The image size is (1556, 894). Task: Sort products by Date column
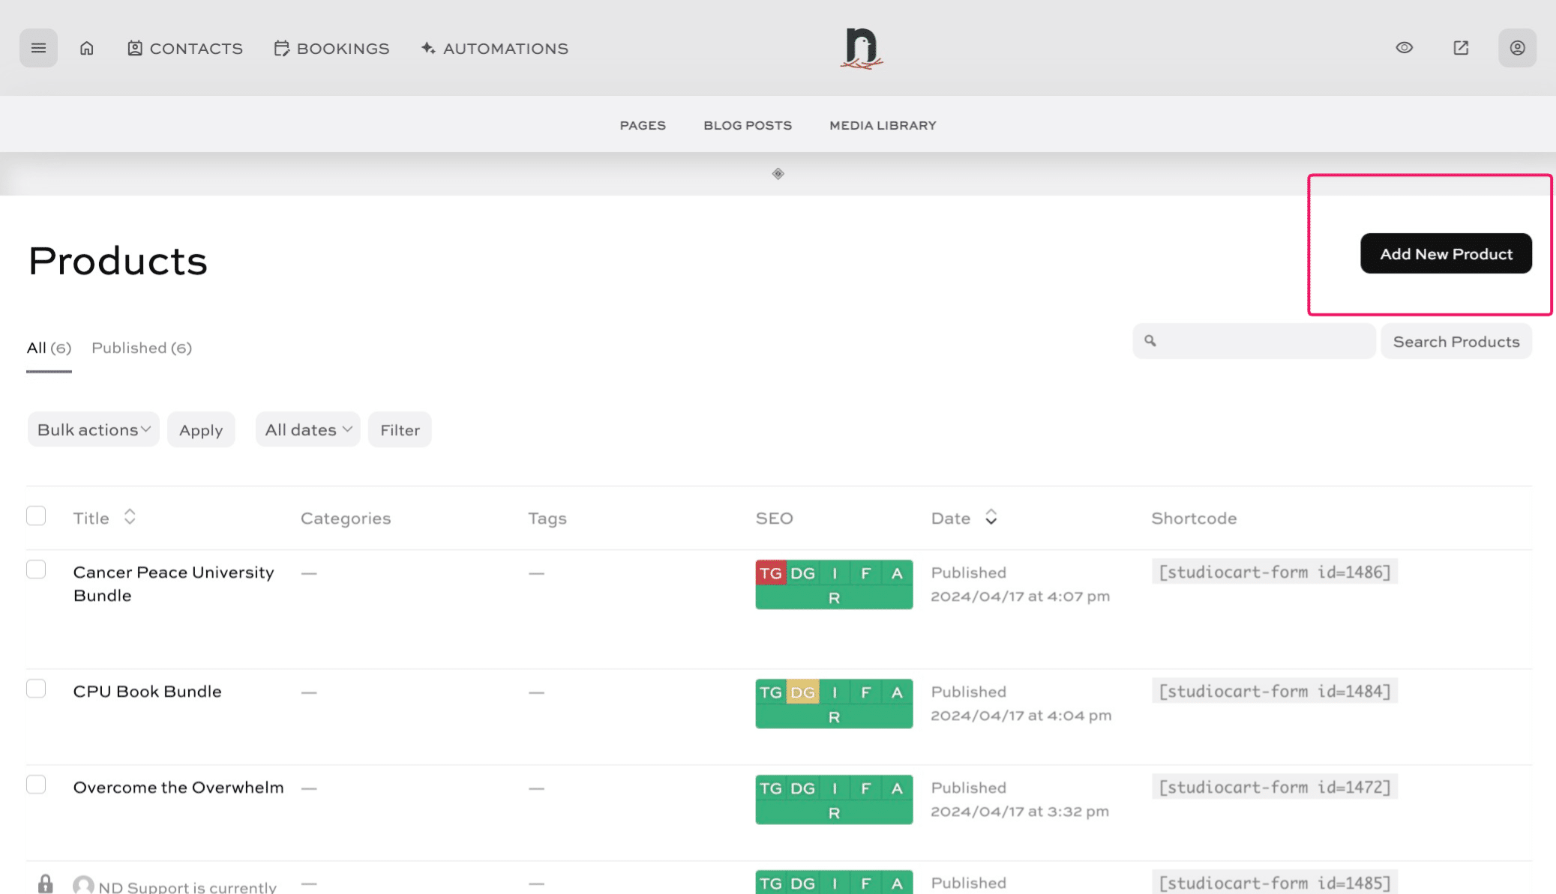(964, 518)
